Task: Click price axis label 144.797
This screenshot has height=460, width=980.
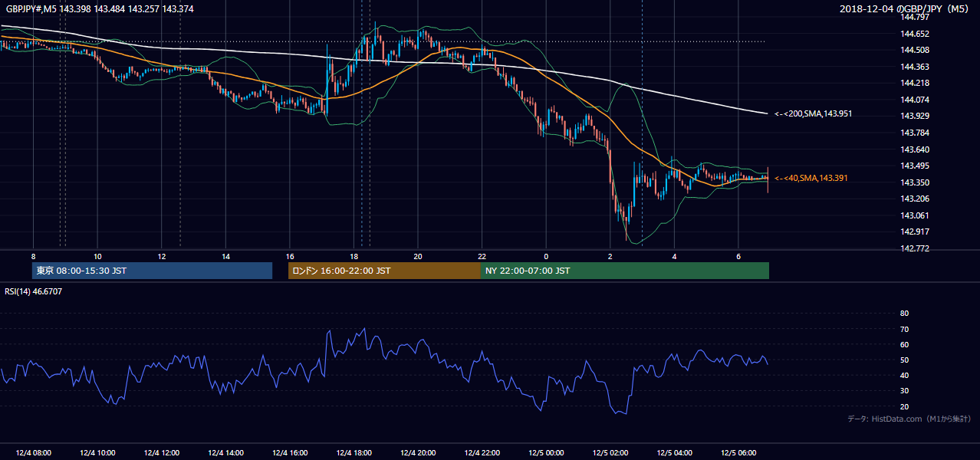Action: tap(914, 17)
